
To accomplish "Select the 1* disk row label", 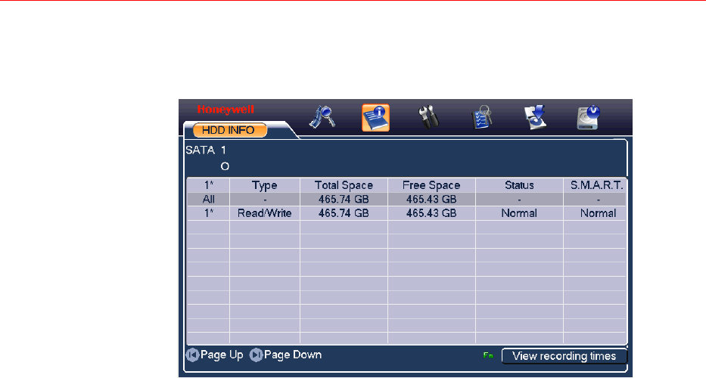I will pos(208,213).
